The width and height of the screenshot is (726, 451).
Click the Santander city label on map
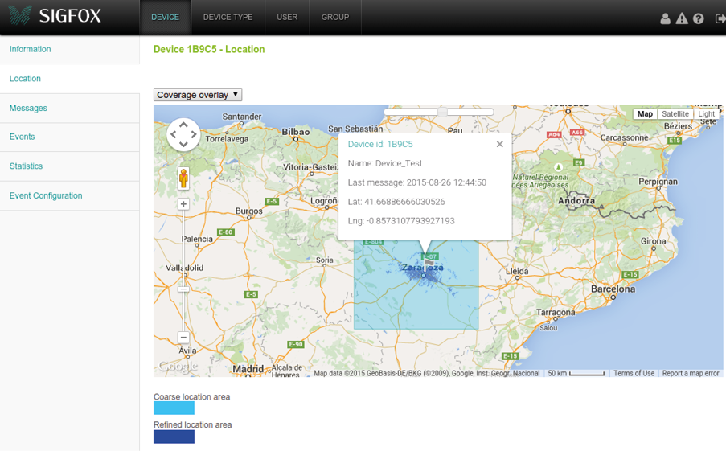(242, 117)
